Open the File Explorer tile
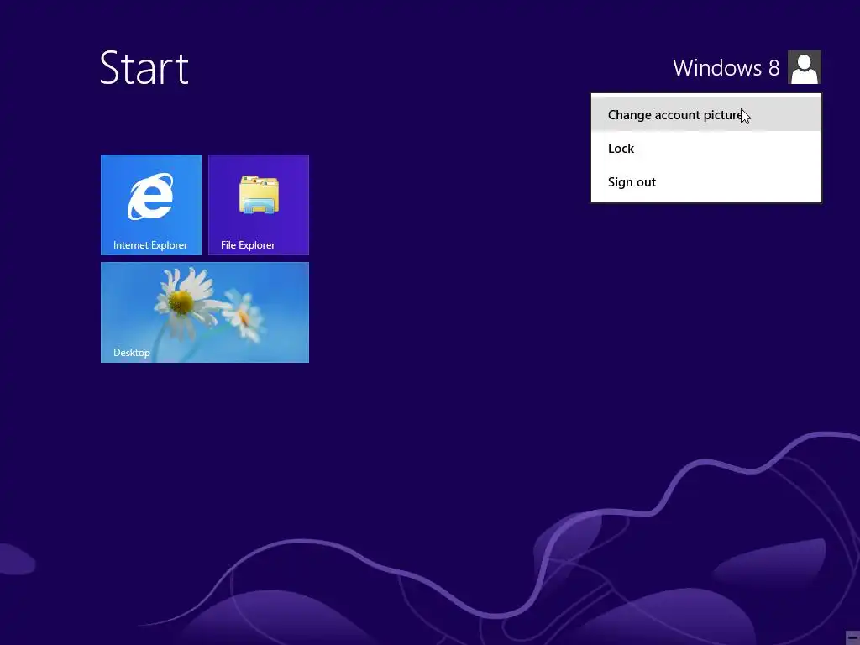The width and height of the screenshot is (860, 645). (259, 205)
